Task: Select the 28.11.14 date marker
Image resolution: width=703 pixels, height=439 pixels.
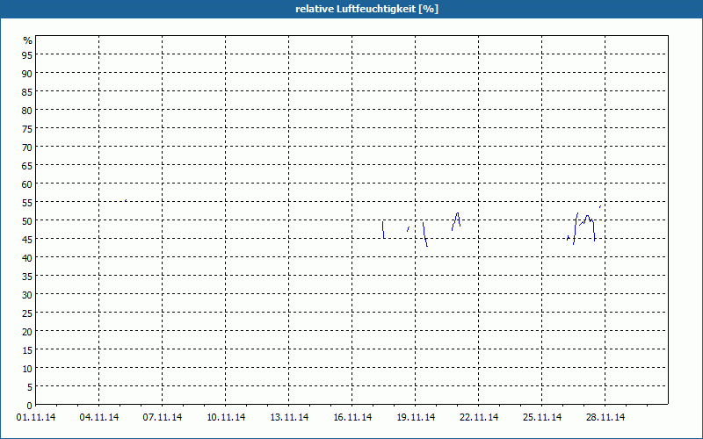Action: click(605, 418)
